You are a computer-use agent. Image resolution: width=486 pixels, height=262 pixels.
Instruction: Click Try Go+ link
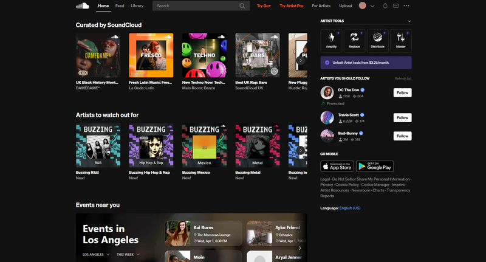point(264,6)
